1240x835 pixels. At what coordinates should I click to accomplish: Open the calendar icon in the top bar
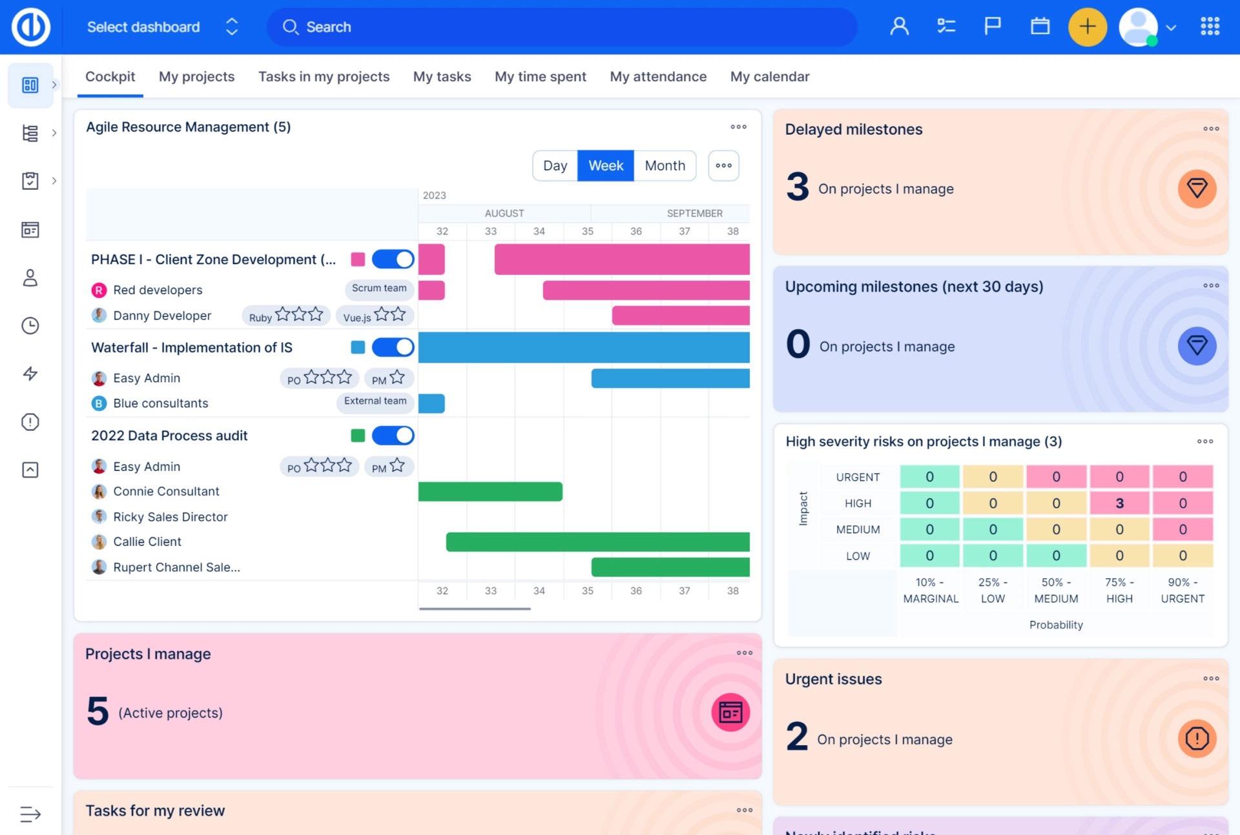[x=1040, y=26]
